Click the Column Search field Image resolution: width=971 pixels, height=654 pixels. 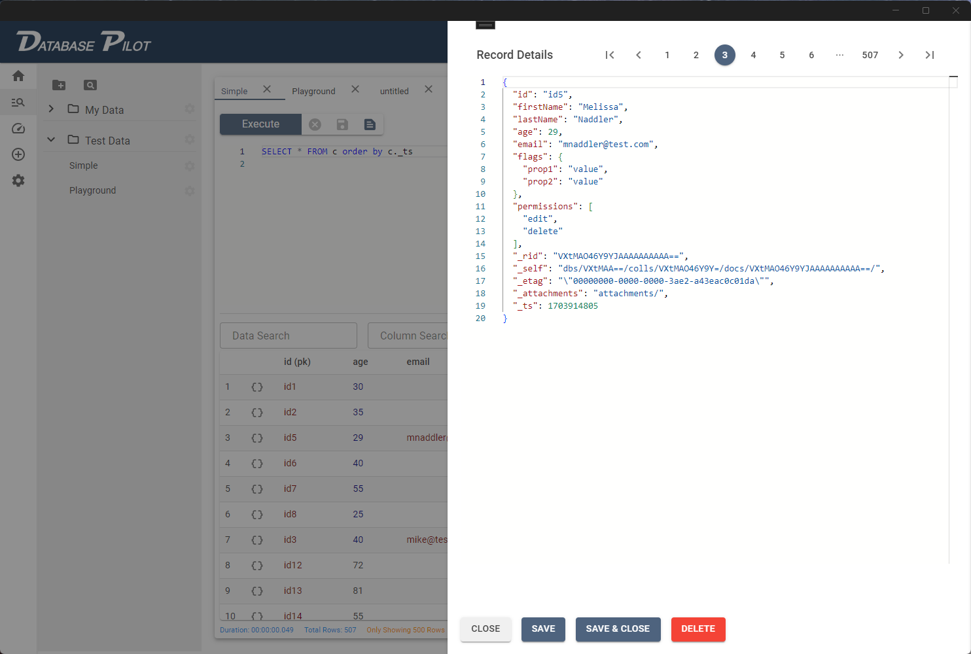408,336
